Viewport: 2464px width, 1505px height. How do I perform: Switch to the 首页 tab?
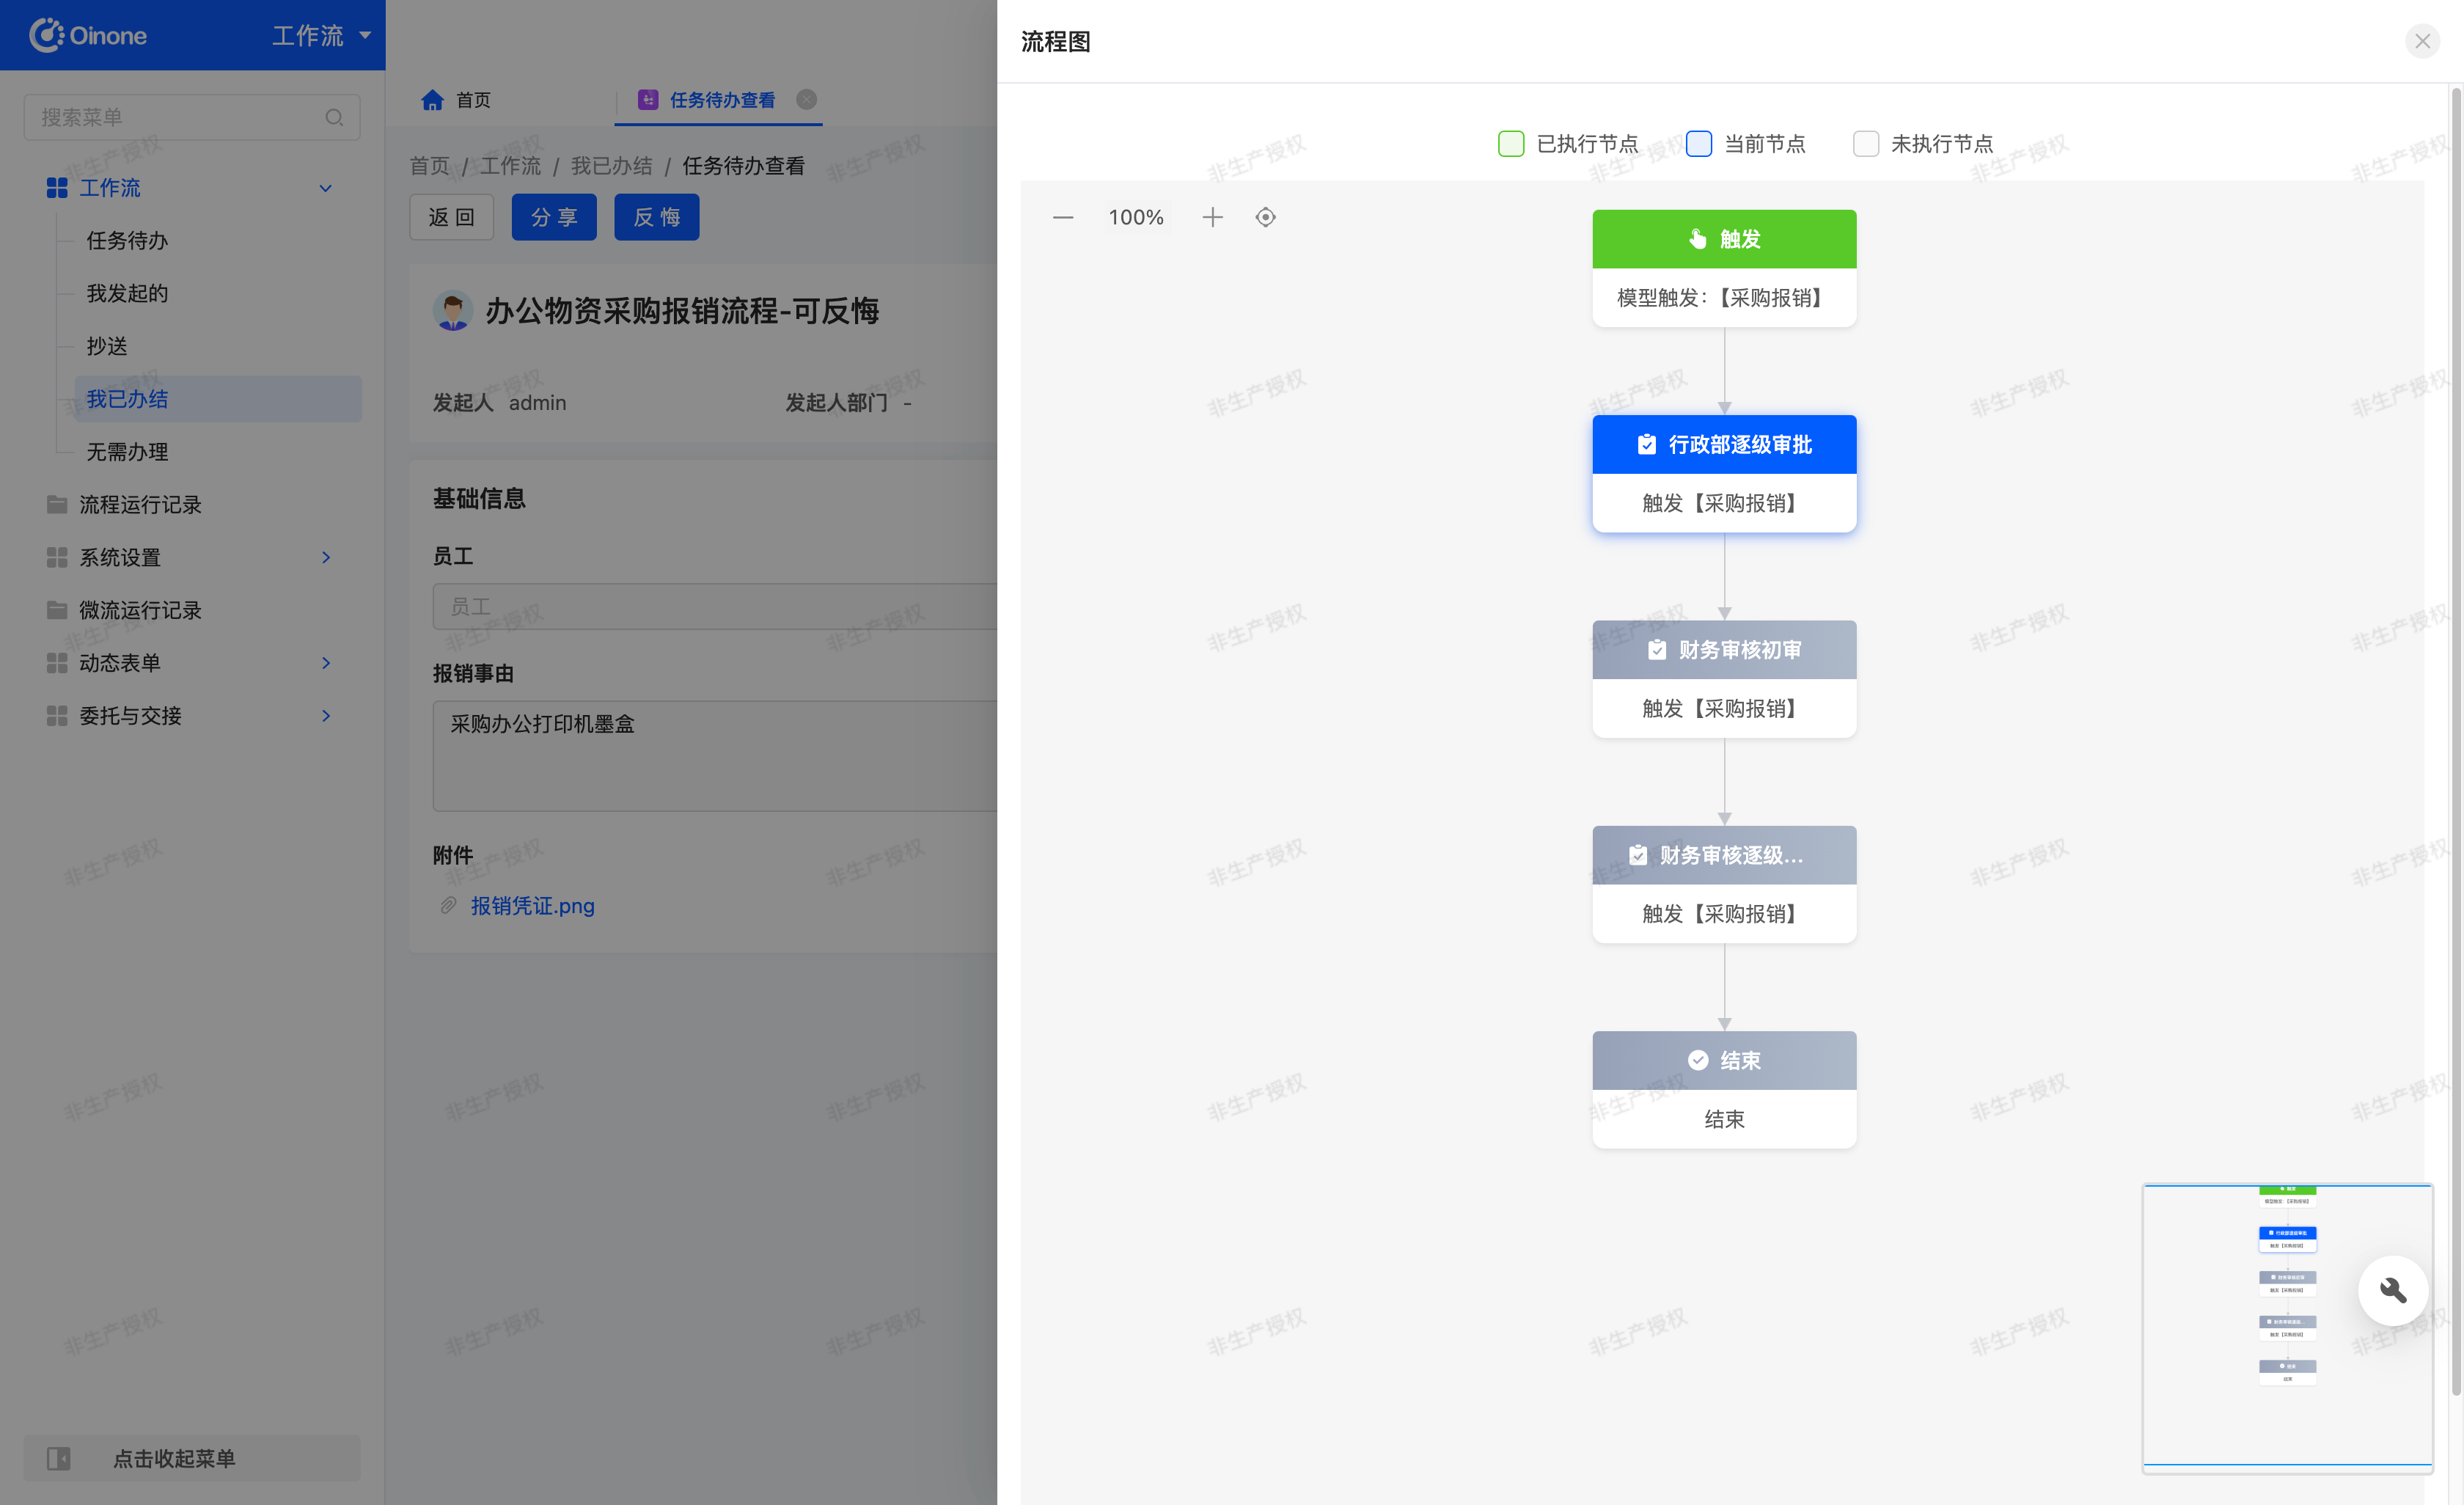[x=472, y=100]
